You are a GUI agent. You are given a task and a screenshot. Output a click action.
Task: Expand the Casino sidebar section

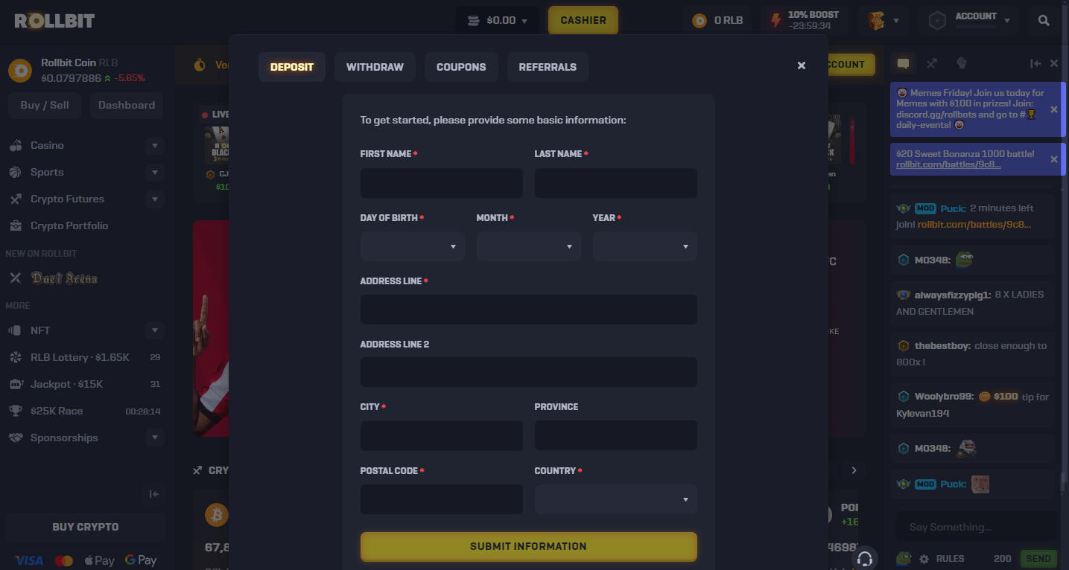coord(155,146)
